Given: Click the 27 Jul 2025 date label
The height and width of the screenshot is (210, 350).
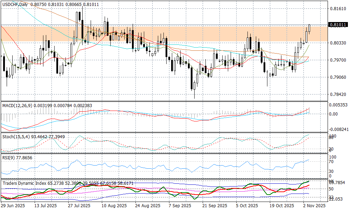Looking at the screenshot, I should (79, 206).
